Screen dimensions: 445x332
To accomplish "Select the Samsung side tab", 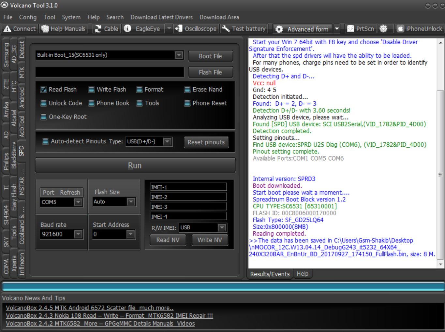I will click(6, 55).
